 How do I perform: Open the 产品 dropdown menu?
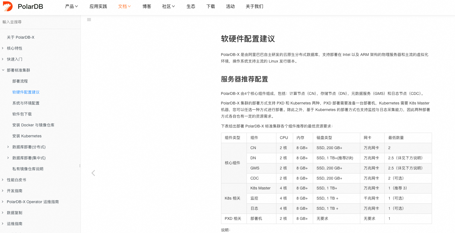71,6
